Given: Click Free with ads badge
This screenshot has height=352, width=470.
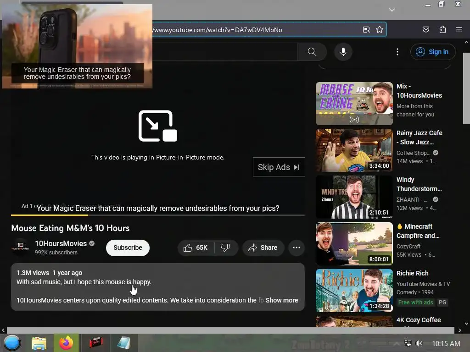Looking at the screenshot, I should tap(415, 302).
